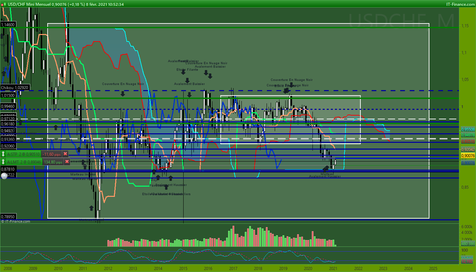
Task: Click the cyan 0,95508 indicator price tag
Action: point(468,130)
